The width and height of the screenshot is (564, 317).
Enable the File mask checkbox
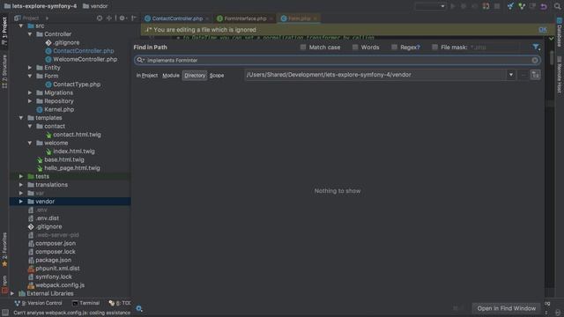[434, 47]
